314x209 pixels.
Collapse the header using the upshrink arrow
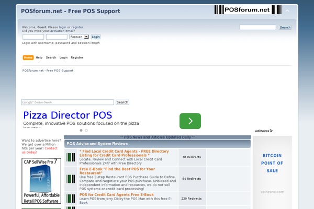(x=287, y=11)
